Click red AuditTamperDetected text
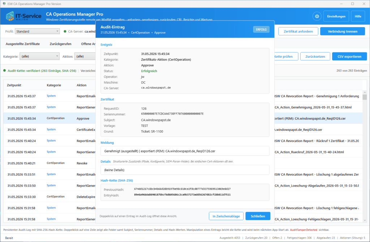 pos(304,230)
